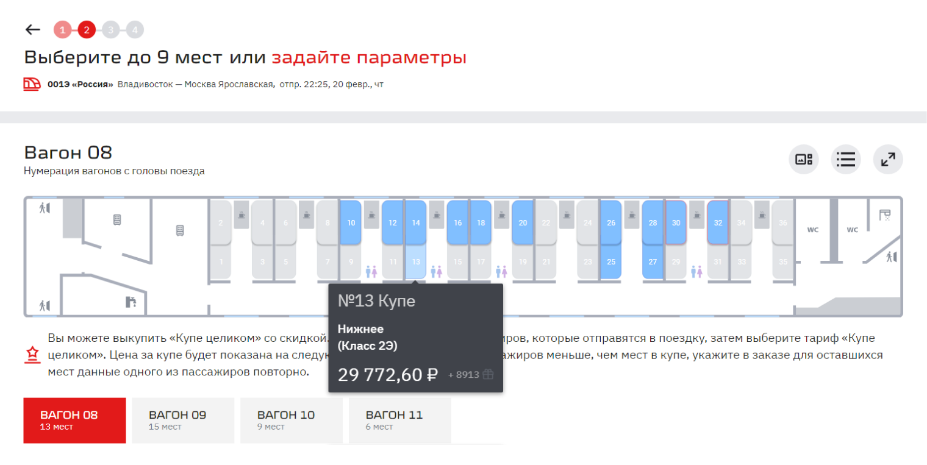This screenshot has height=465, width=927.
Task: Click mixed-gender icon between seats 13 and 15
Action: tap(437, 271)
